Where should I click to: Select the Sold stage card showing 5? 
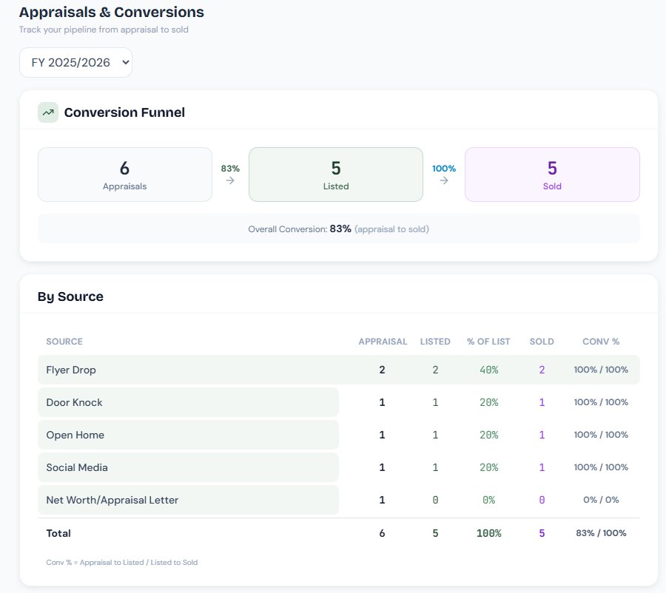pos(552,174)
